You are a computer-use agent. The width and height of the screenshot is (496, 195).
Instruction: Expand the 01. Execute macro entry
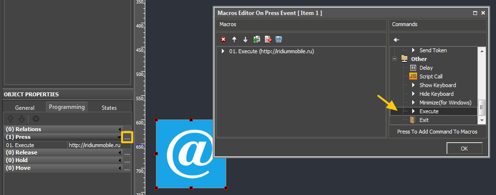click(x=223, y=51)
